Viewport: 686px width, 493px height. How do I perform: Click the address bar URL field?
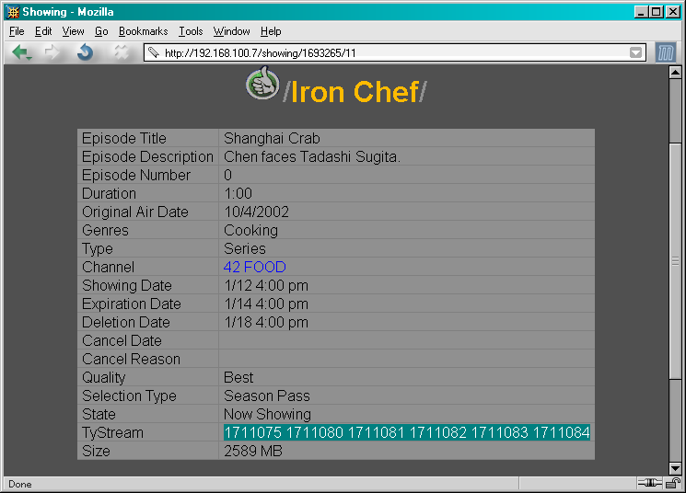point(387,53)
